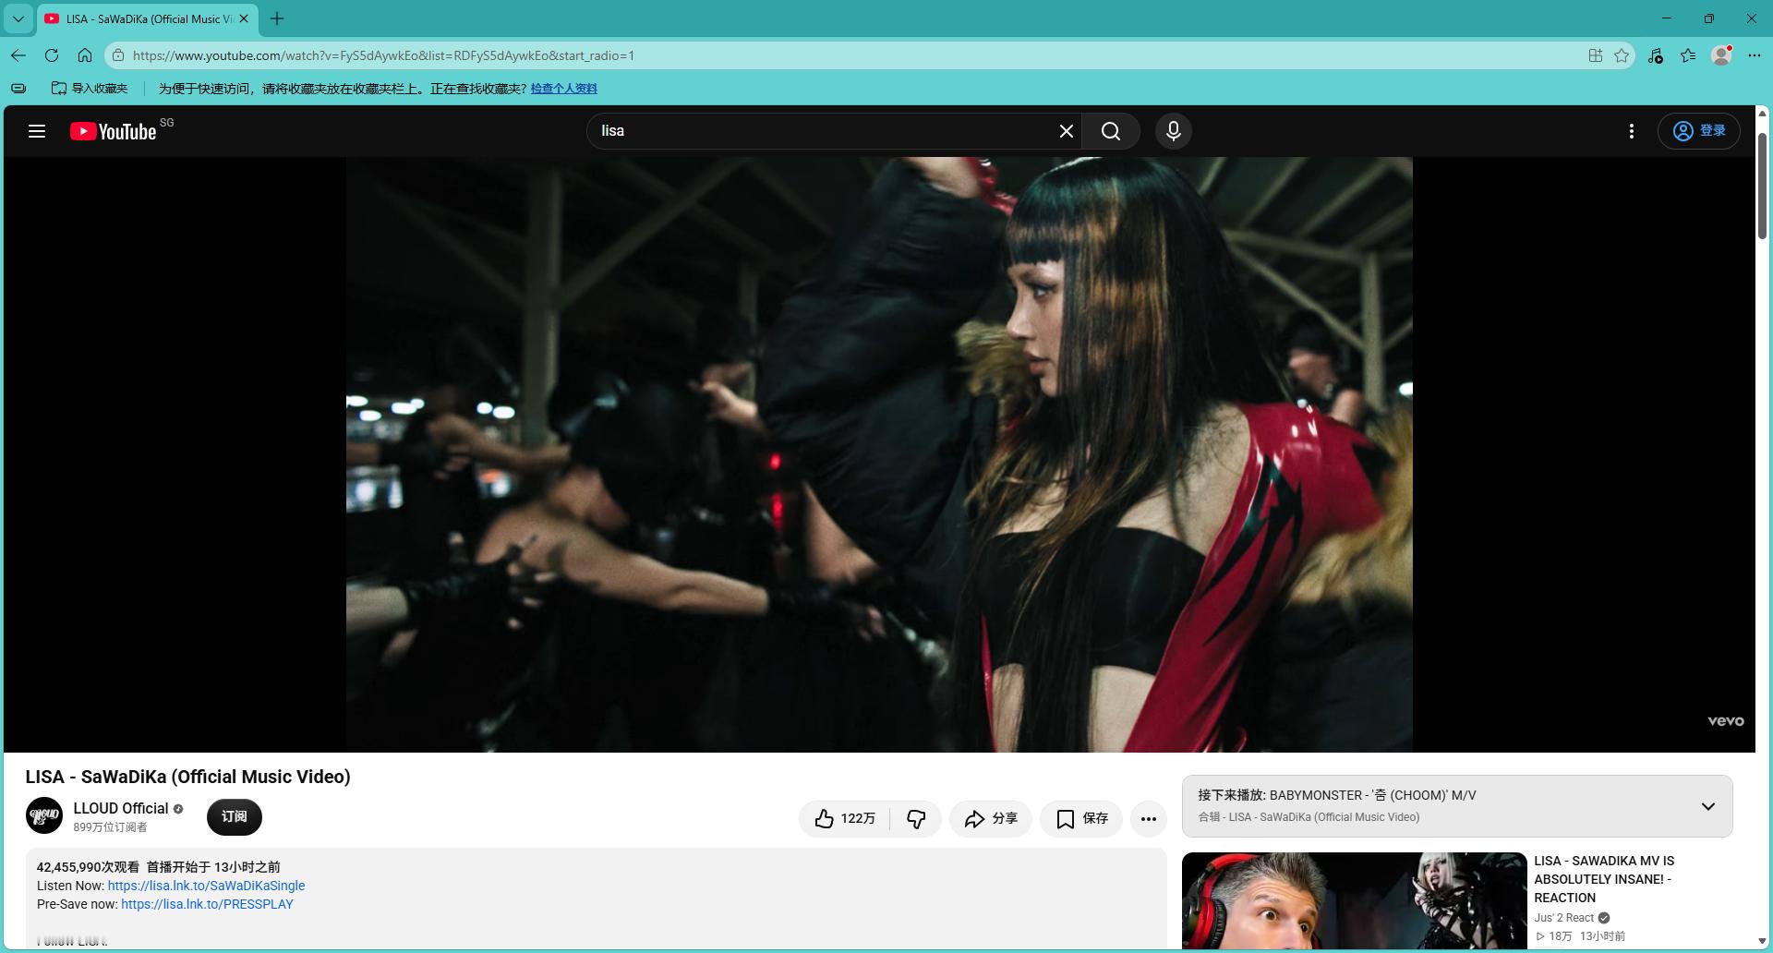Share the video with 分享
This screenshot has height=953, width=1773.
[991, 818]
